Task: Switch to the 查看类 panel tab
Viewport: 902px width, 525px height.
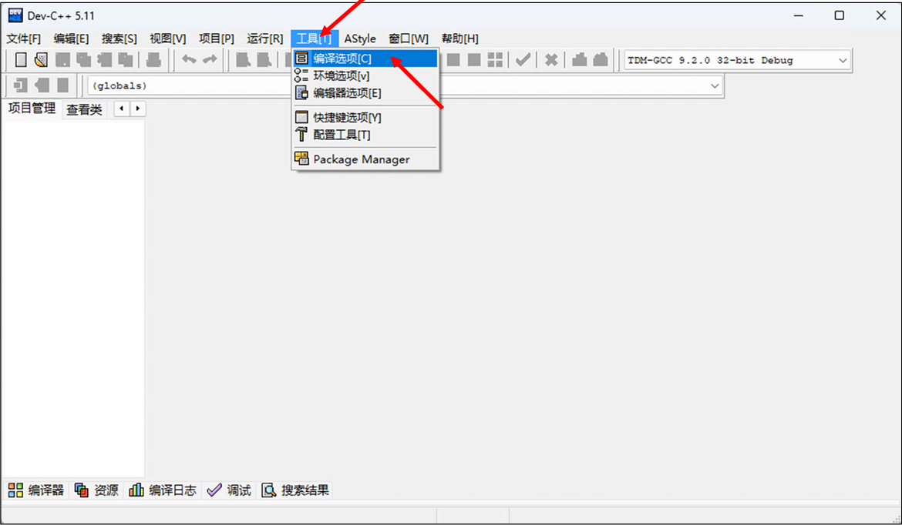Action: click(x=83, y=109)
